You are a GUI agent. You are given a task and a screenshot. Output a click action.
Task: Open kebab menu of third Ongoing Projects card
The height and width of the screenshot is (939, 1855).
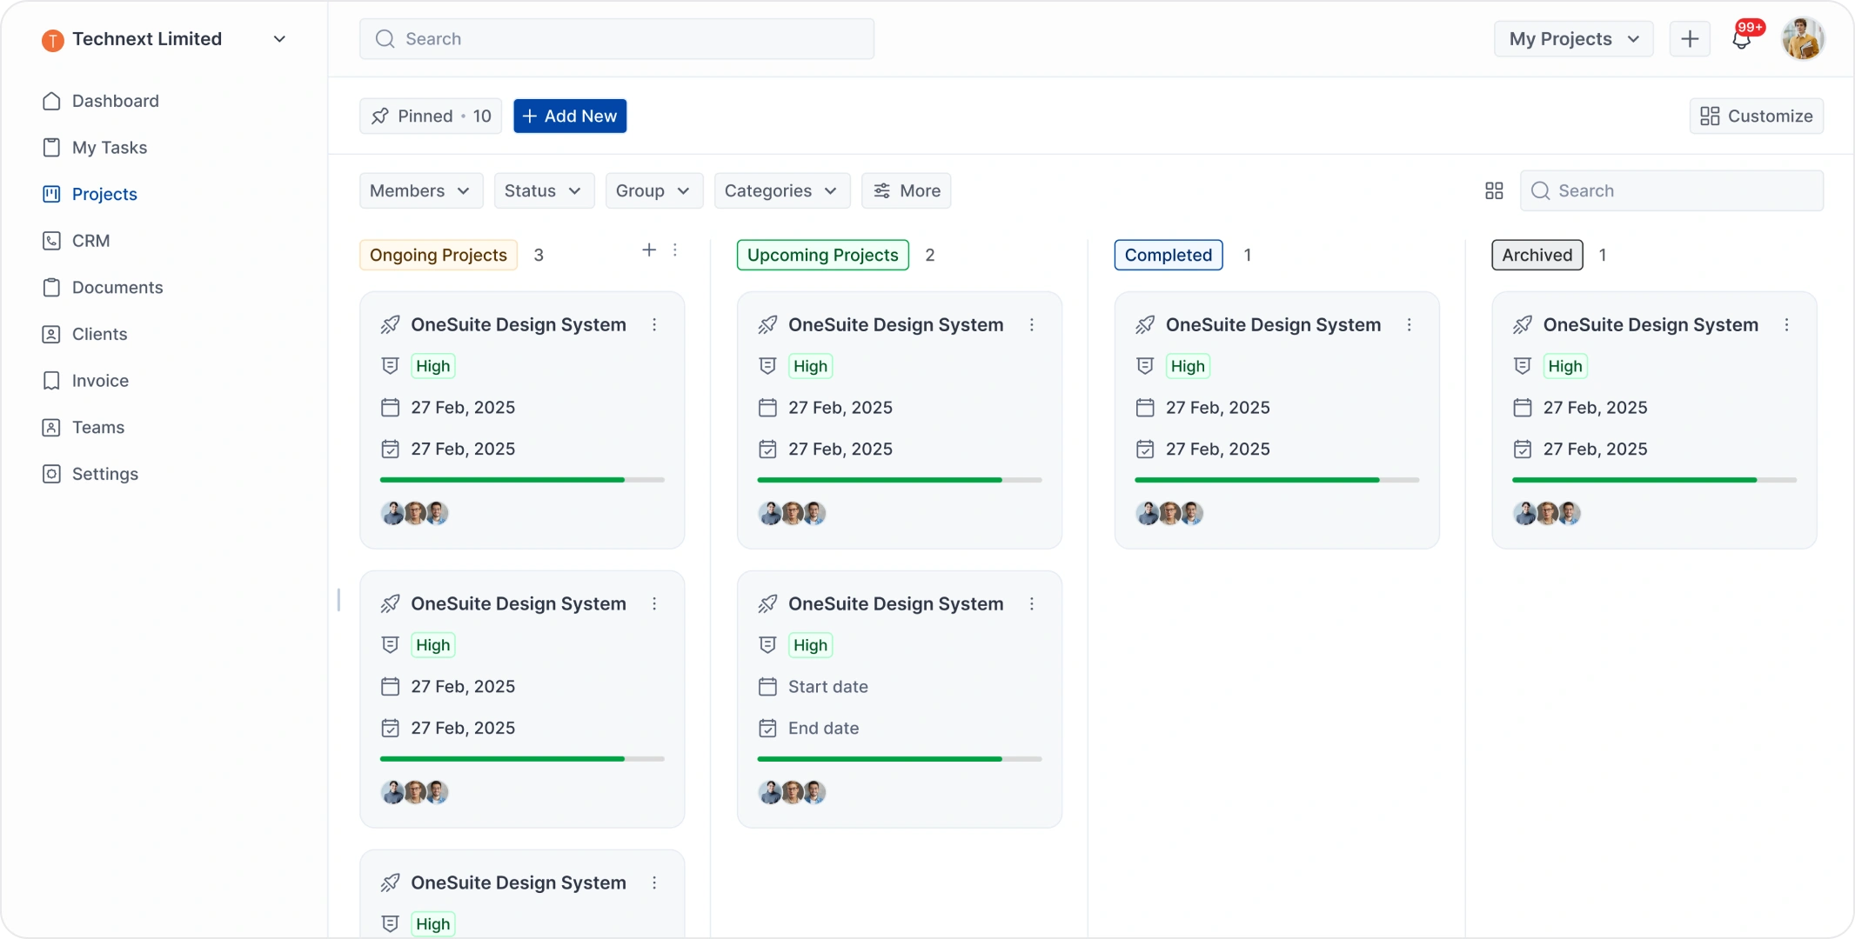coord(654,882)
